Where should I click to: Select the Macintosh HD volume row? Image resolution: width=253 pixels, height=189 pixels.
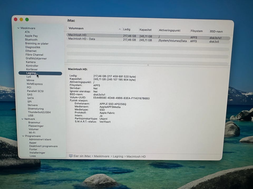pyautogui.click(x=148, y=36)
